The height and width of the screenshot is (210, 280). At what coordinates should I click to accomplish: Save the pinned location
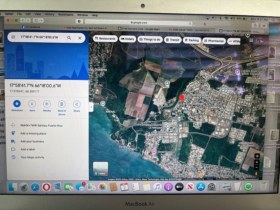click(x=32, y=106)
